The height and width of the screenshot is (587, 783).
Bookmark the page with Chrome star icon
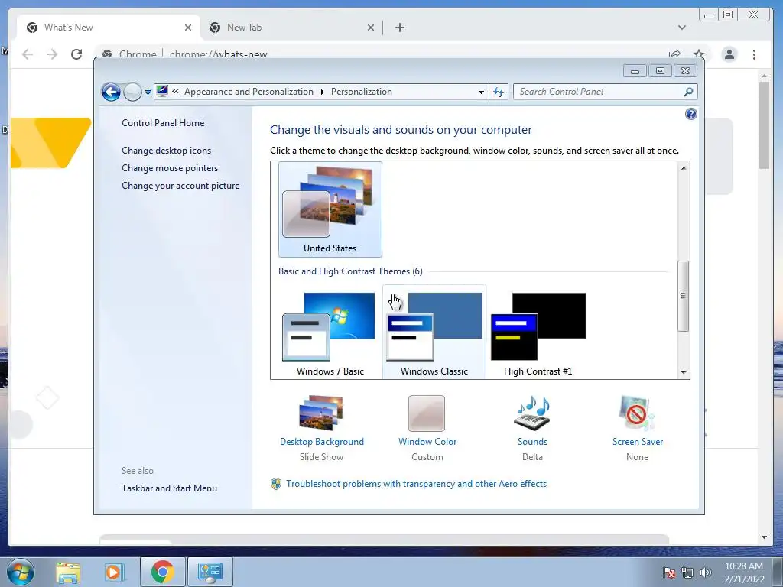pyautogui.click(x=699, y=54)
